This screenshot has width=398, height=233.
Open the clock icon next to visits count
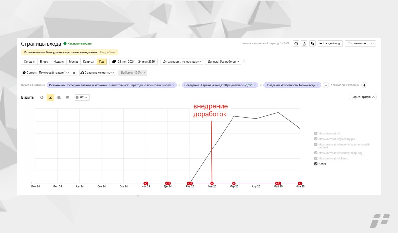click(x=296, y=44)
